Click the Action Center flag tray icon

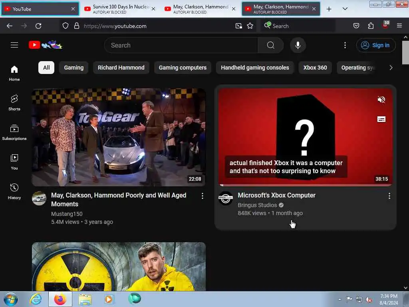pyautogui.click(x=349, y=299)
